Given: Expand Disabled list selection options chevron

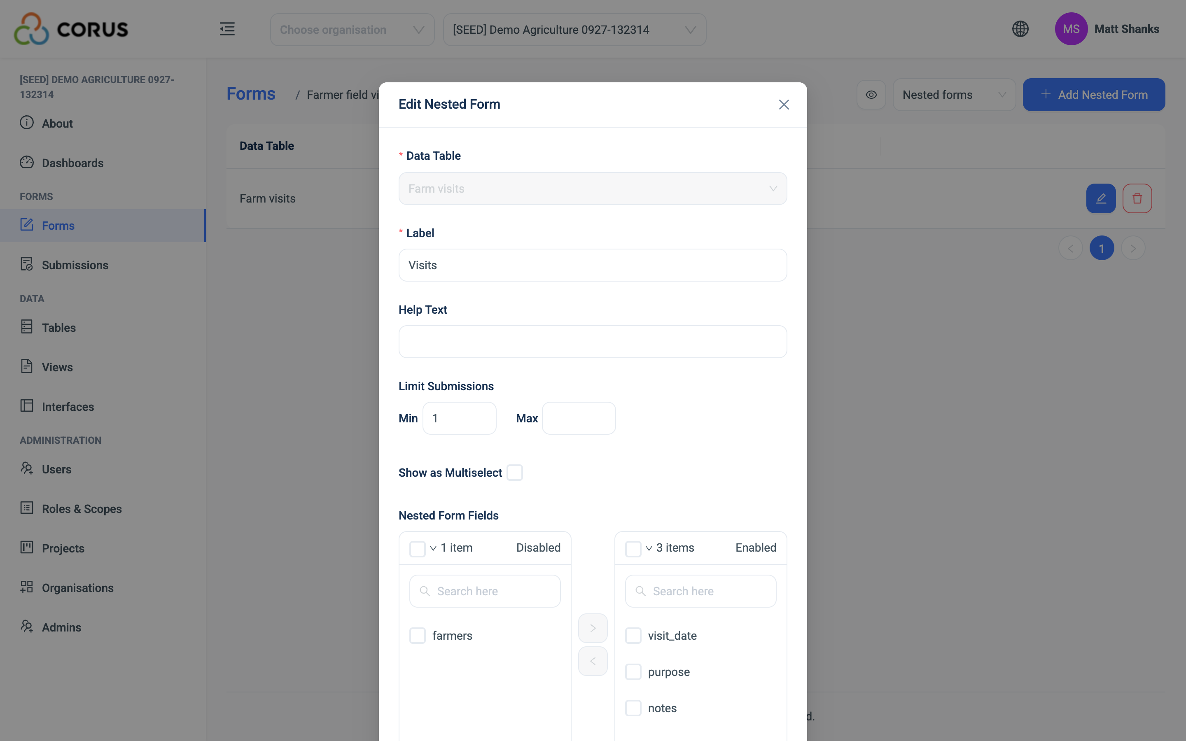Looking at the screenshot, I should point(433,548).
